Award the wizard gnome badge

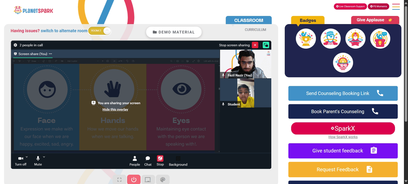point(355,38)
